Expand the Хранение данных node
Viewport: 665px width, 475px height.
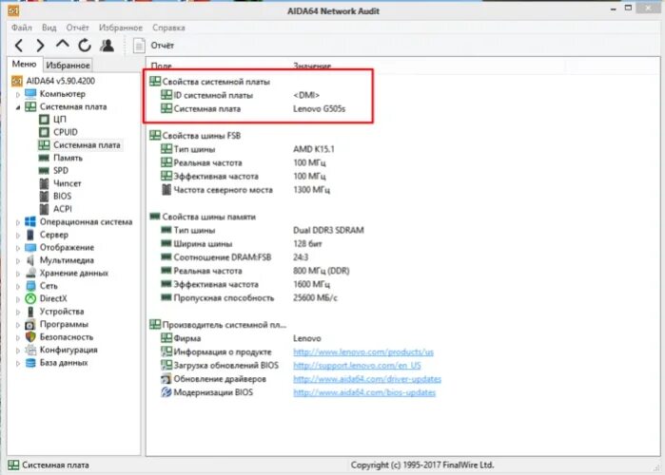[18, 274]
